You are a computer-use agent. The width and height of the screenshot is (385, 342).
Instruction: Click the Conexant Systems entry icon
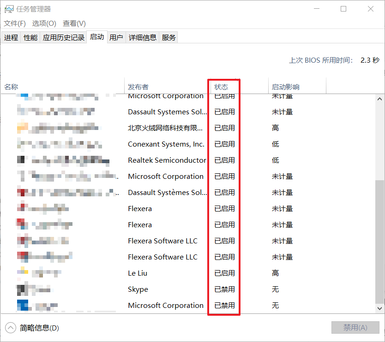(x=22, y=144)
